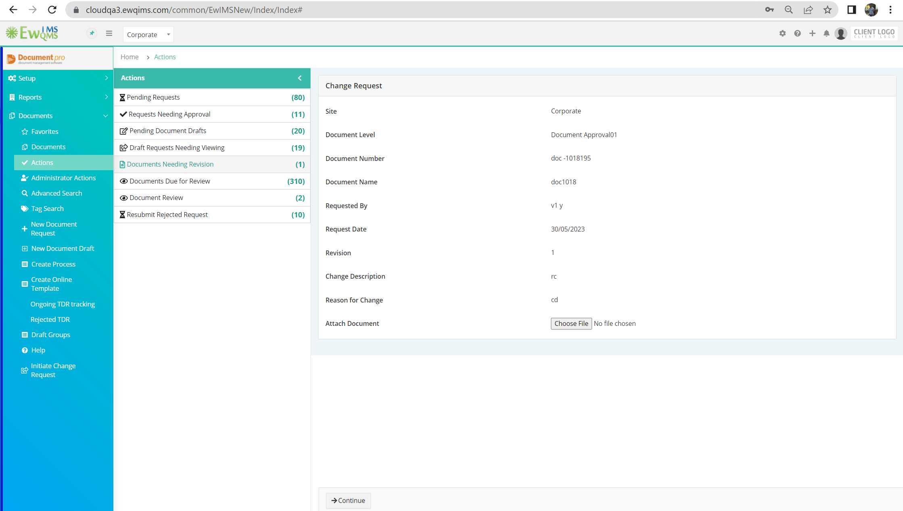
Task: Open Create Process
Action: pyautogui.click(x=53, y=264)
